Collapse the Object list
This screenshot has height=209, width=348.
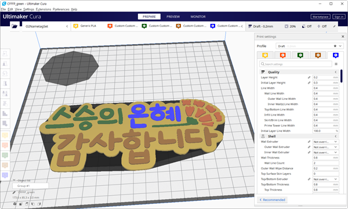point(14,180)
